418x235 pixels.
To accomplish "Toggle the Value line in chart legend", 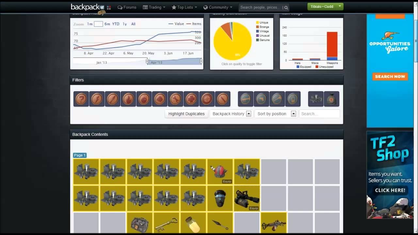I will 176,24.
